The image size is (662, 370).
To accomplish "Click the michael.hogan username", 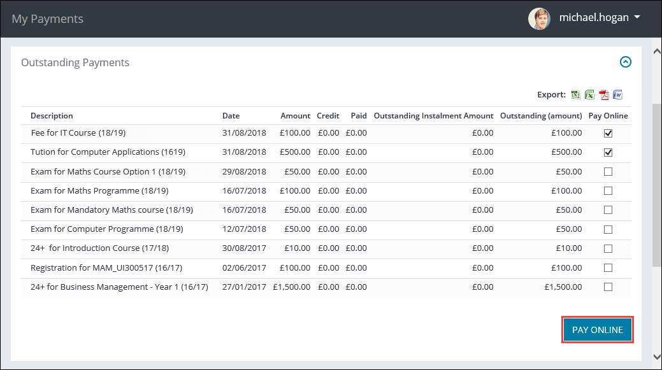I will click(x=594, y=17).
